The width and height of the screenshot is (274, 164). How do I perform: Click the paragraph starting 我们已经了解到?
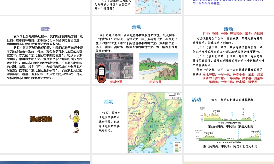coord(136,43)
